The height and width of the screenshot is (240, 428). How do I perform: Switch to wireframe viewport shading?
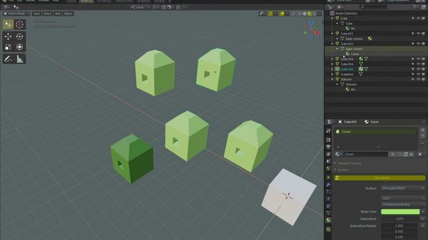[x=300, y=13]
